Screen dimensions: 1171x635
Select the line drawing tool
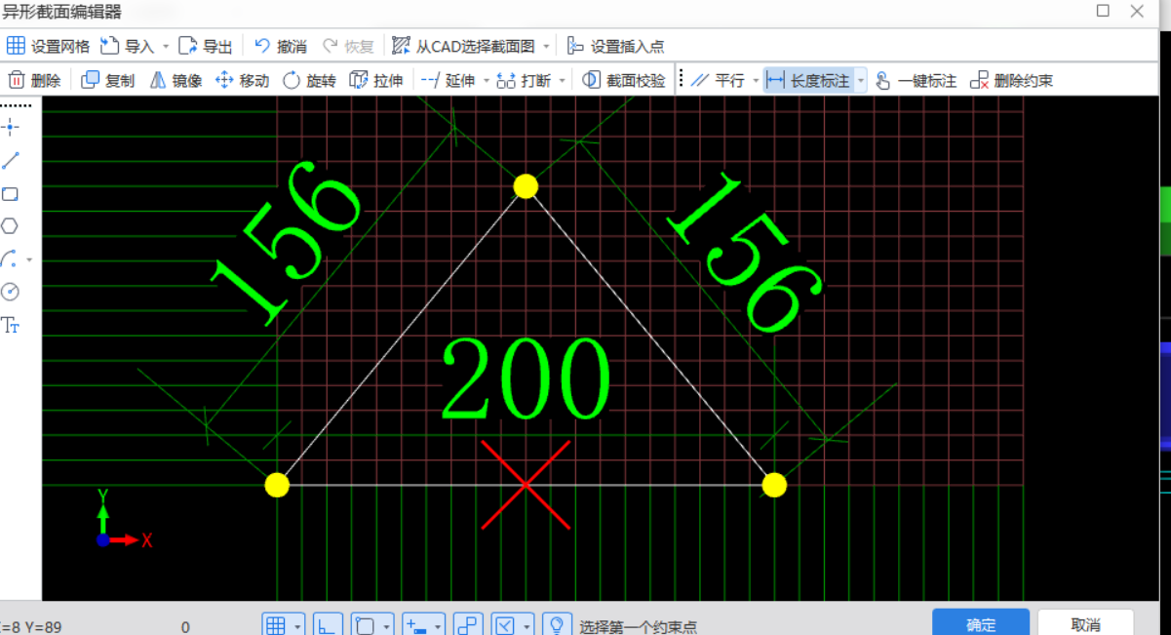[x=11, y=161]
